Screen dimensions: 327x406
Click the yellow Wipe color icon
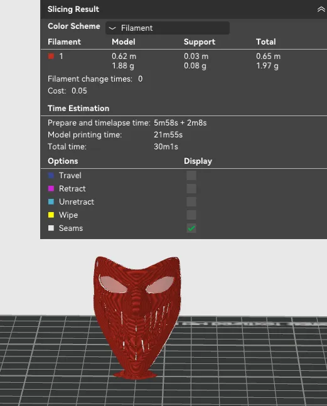point(51,215)
